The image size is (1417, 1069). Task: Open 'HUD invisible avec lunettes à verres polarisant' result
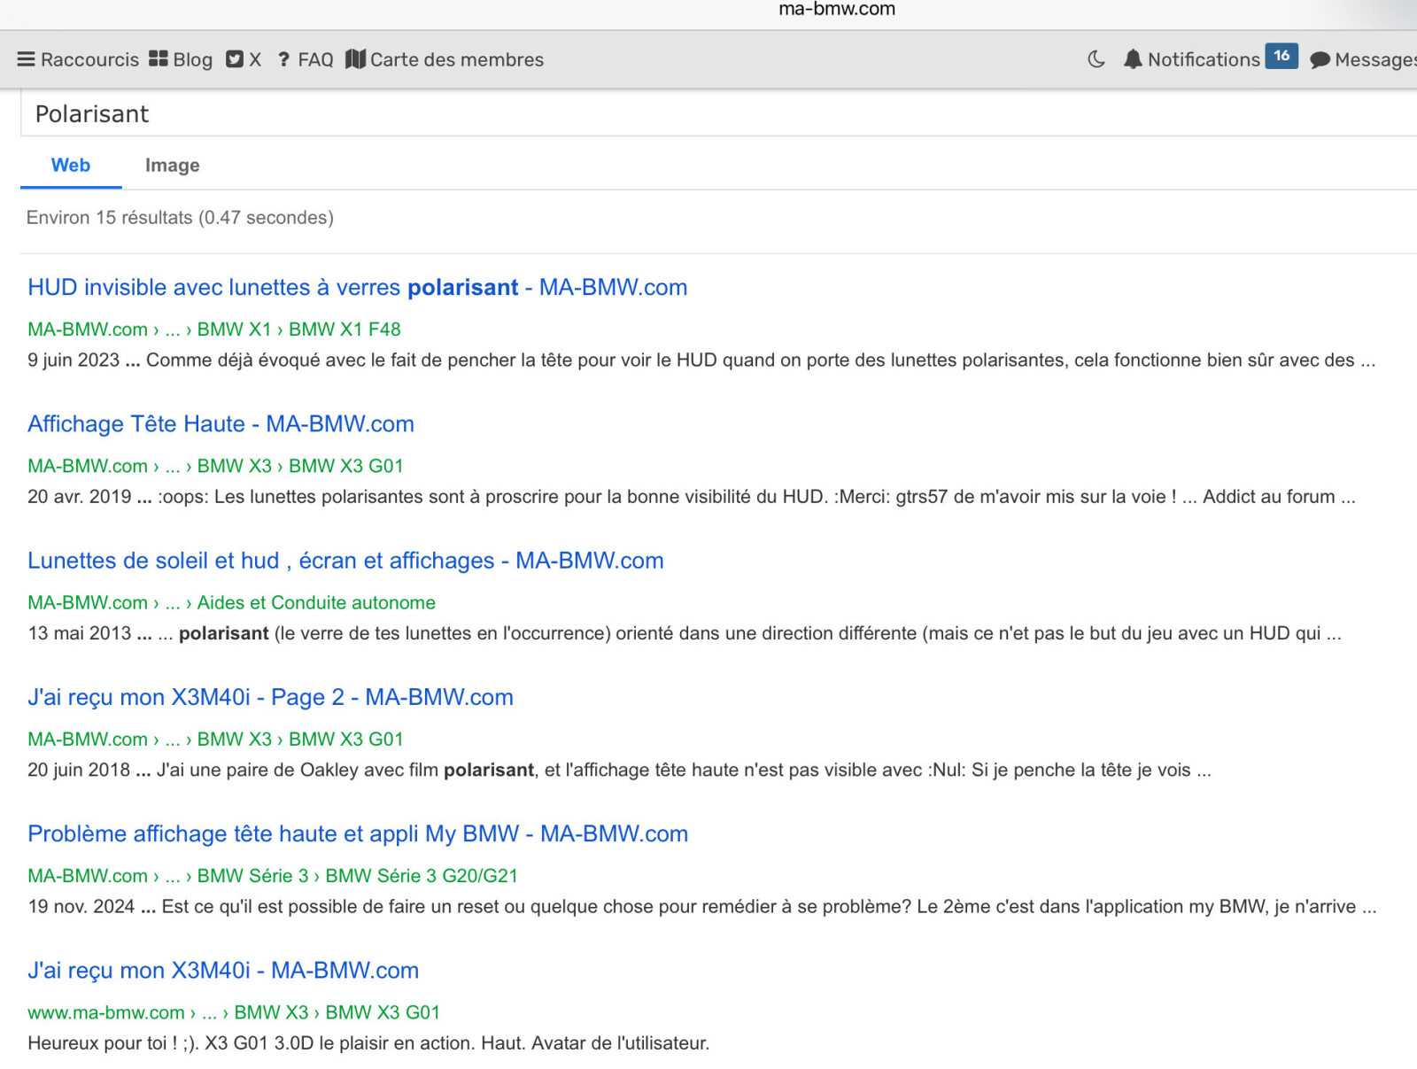(358, 287)
